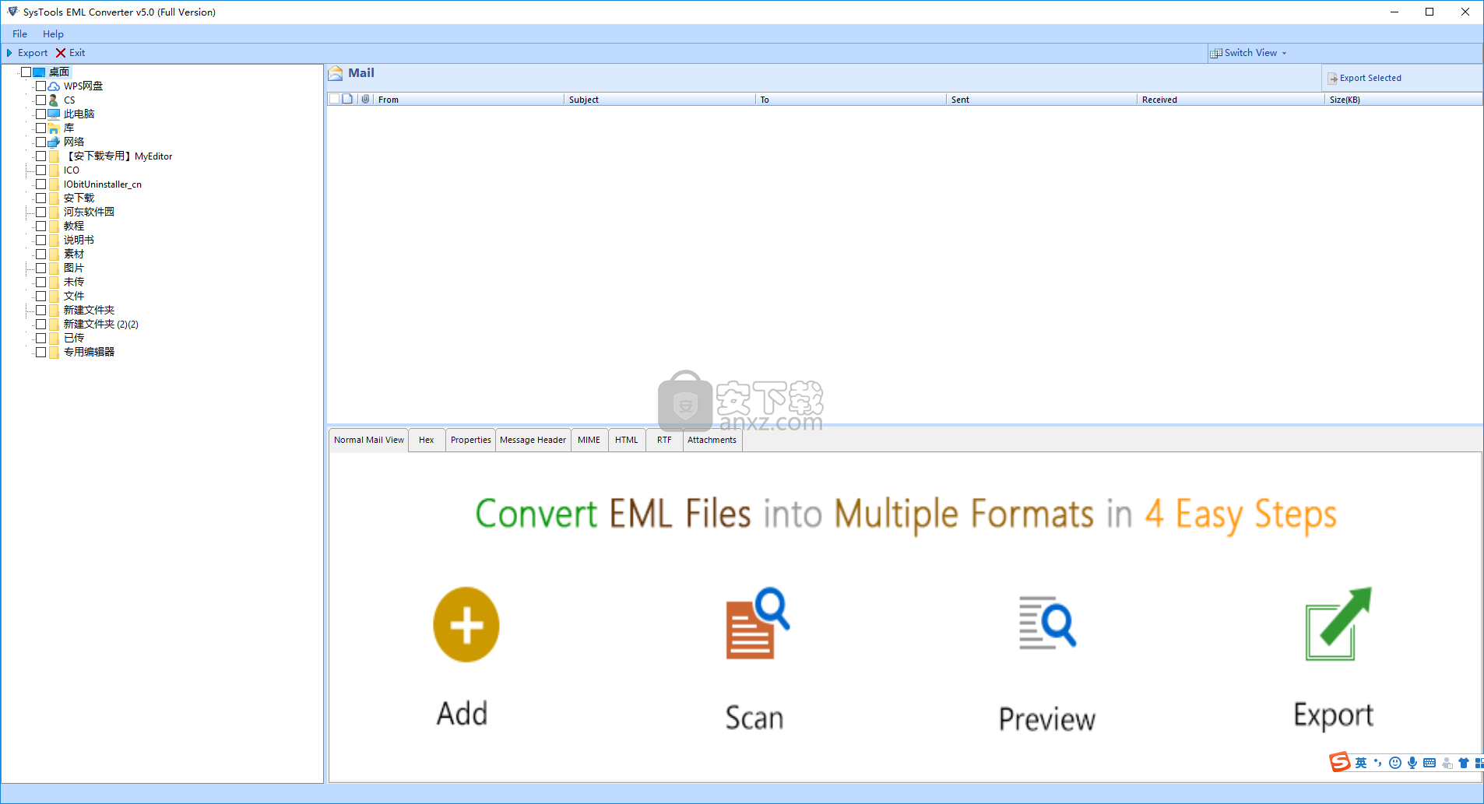The width and height of the screenshot is (1484, 804).
Task: Switch to the HTML tab
Action: [x=626, y=440]
